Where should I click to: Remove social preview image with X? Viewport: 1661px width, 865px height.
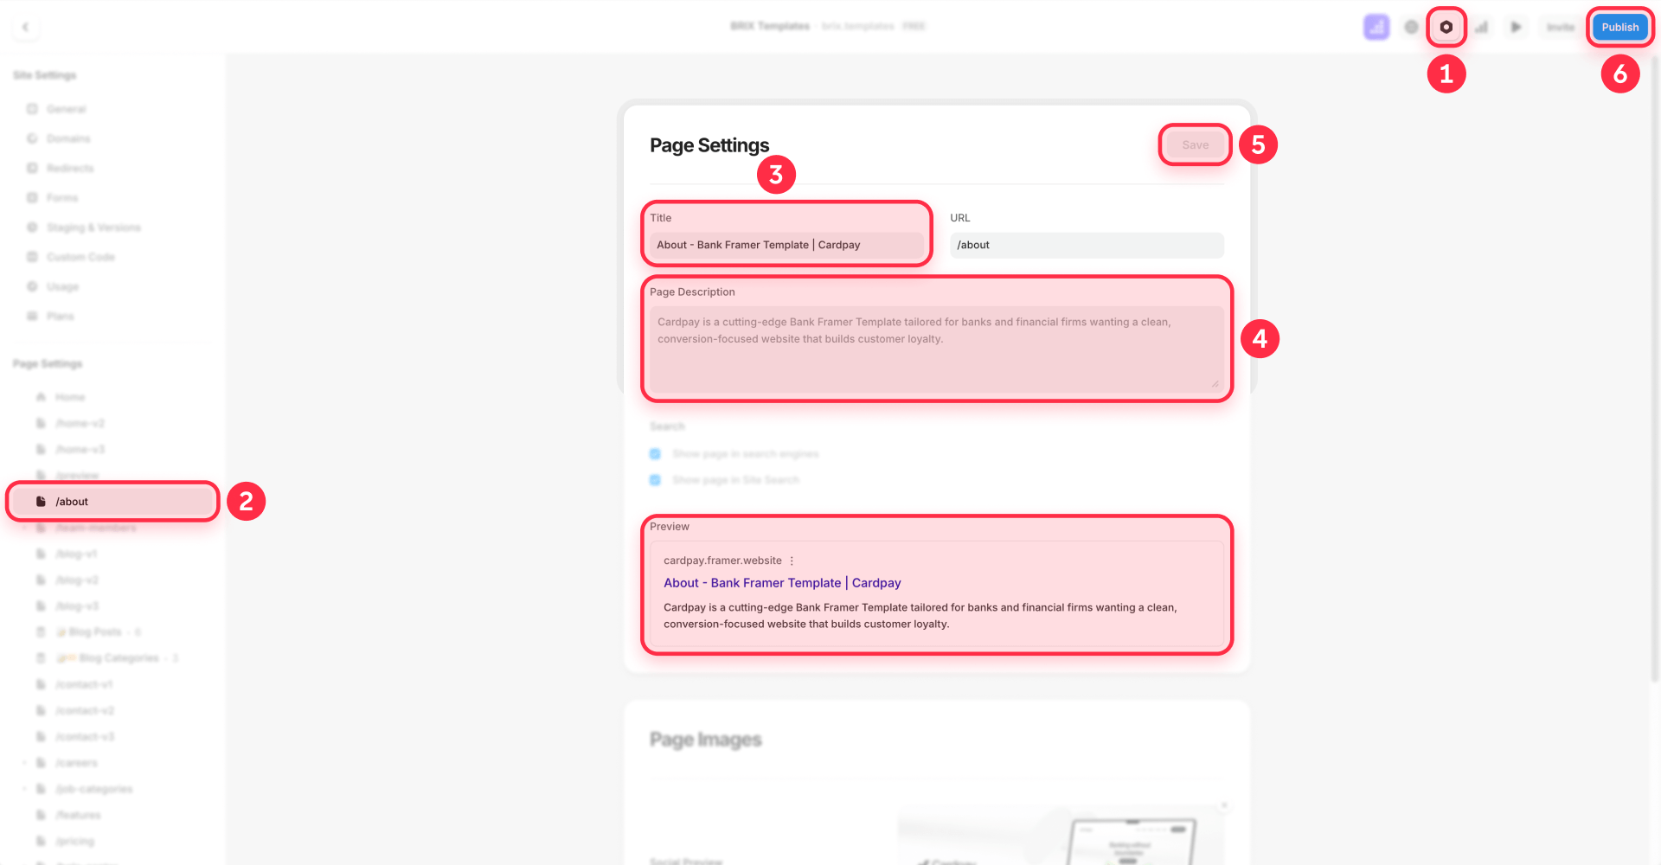tap(1224, 805)
